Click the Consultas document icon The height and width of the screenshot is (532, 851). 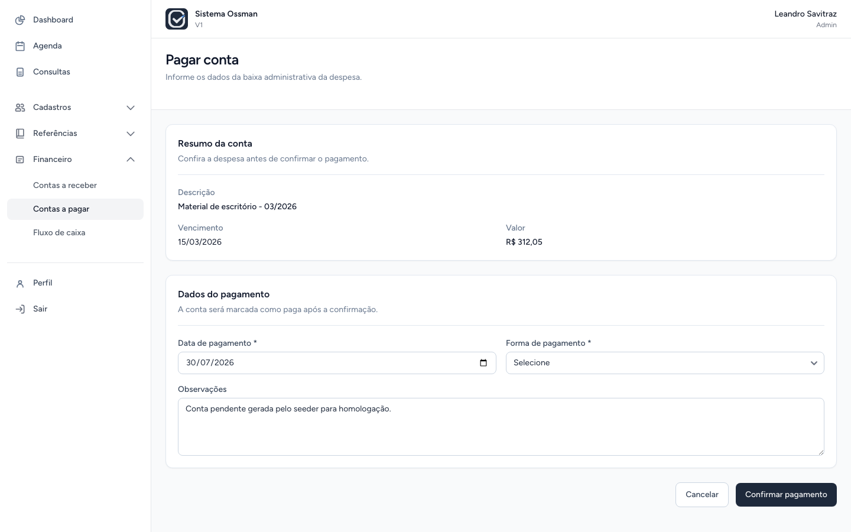[x=20, y=72]
